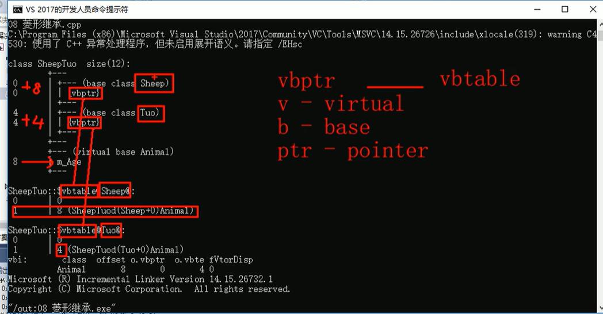Click the boxed Sheep@ vbtable label

115,191
